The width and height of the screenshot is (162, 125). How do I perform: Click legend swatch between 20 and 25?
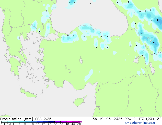(x=45, y=122)
